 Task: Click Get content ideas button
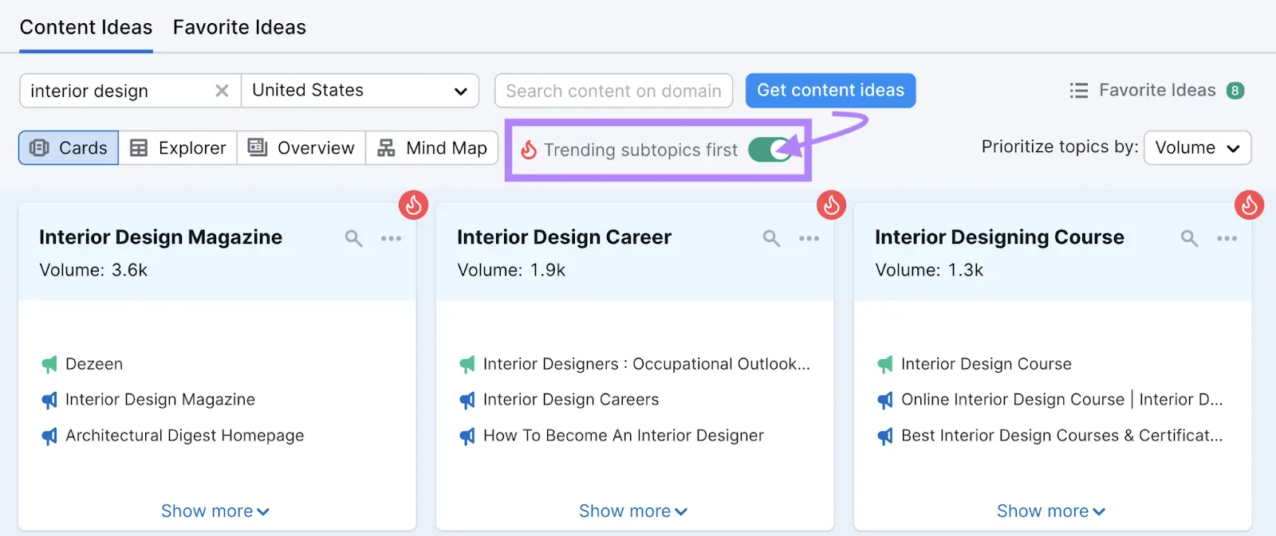pyautogui.click(x=830, y=91)
